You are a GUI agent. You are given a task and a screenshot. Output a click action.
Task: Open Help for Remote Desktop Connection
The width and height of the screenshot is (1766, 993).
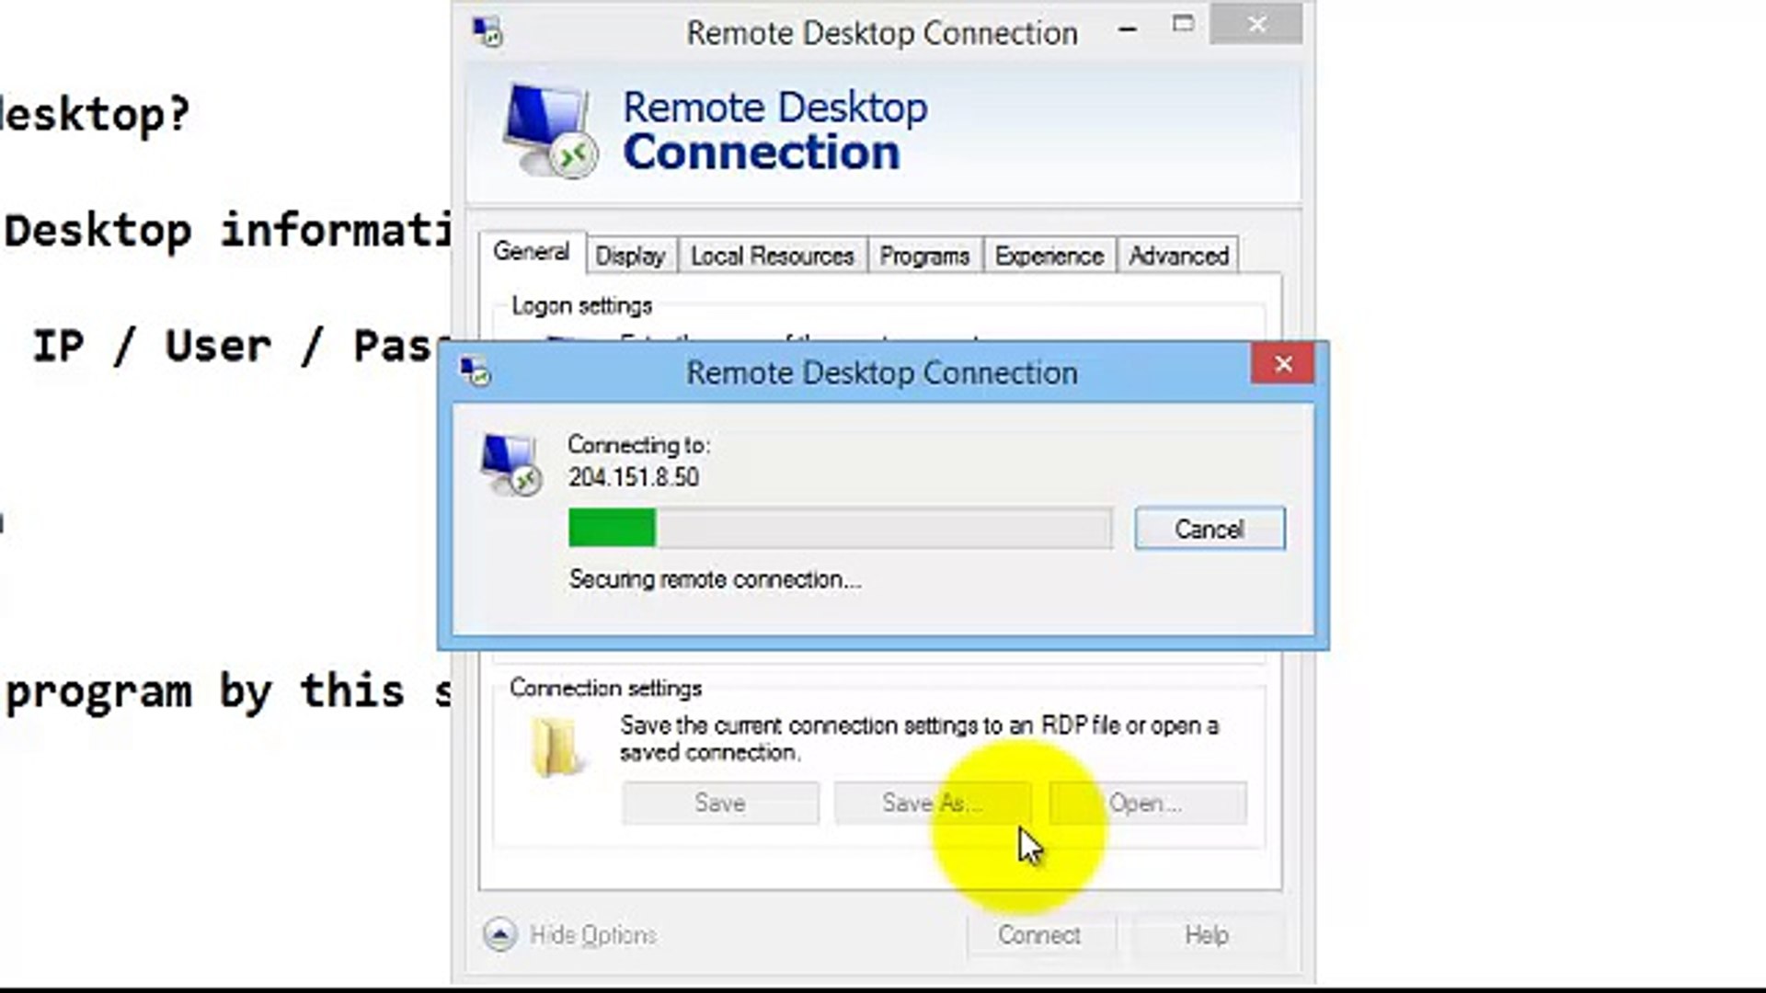1206,935
